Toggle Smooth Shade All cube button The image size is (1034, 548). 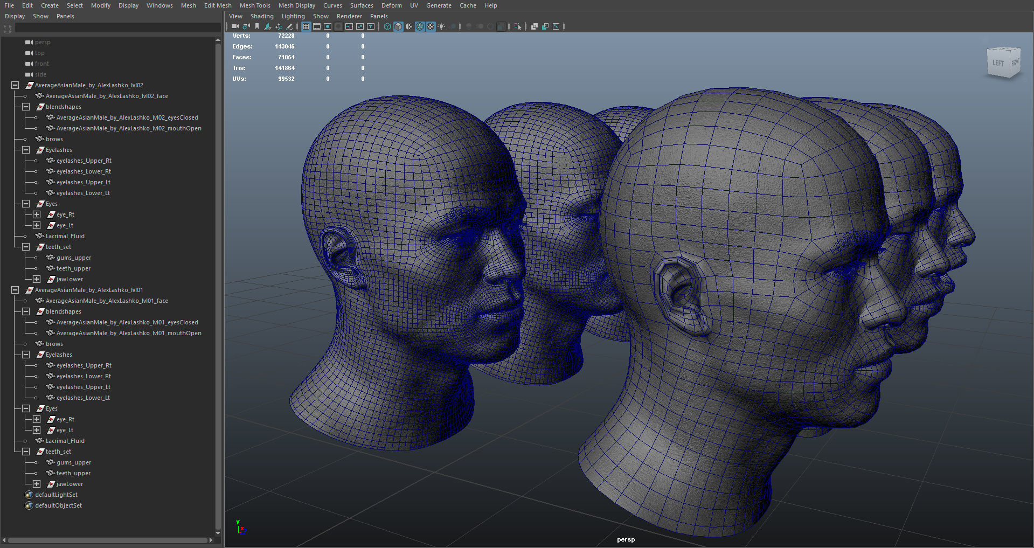(398, 26)
